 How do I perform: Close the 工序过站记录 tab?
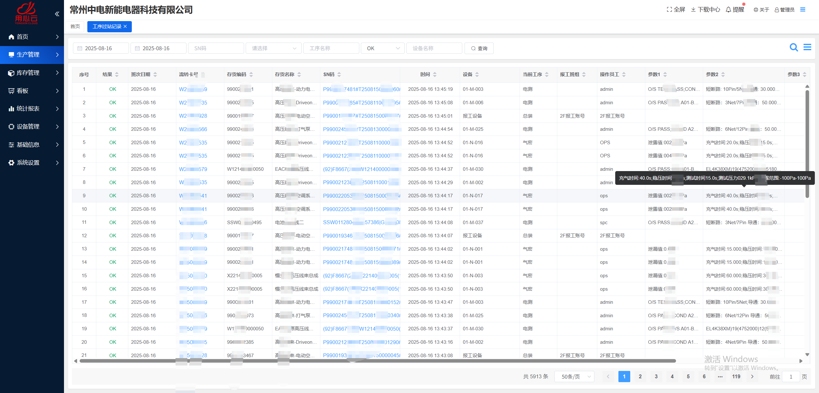tap(125, 27)
